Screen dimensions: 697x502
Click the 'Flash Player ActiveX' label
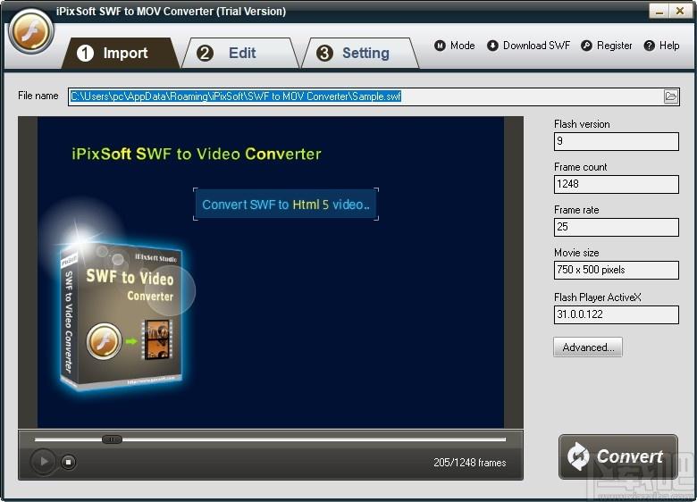click(x=598, y=297)
